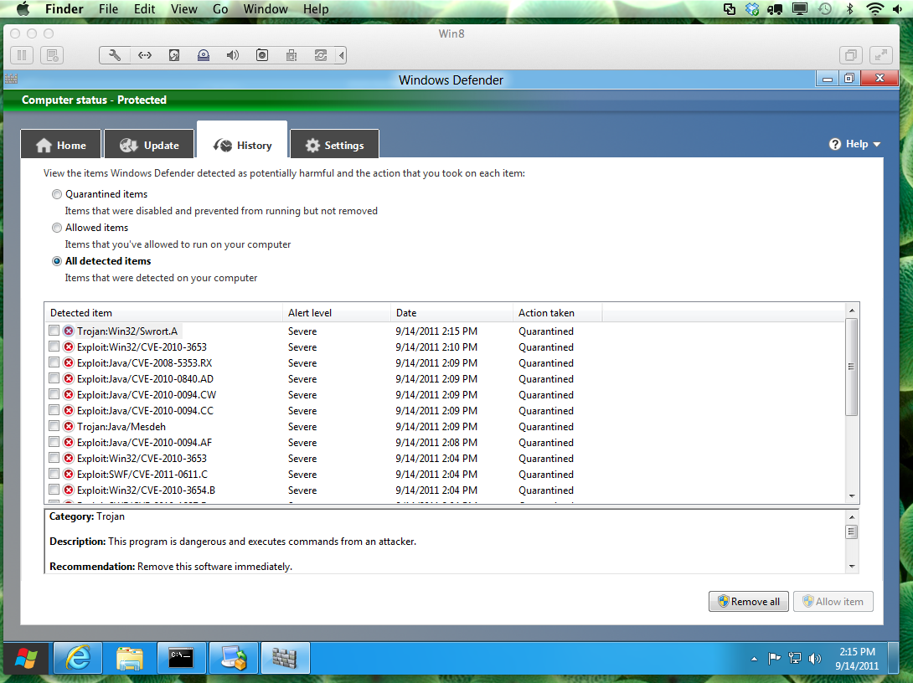Pause the Win8 virtual machine
913x683 pixels.
tap(22, 55)
